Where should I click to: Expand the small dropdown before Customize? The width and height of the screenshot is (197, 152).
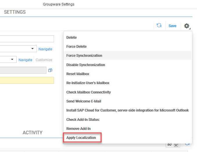coord(8,59)
